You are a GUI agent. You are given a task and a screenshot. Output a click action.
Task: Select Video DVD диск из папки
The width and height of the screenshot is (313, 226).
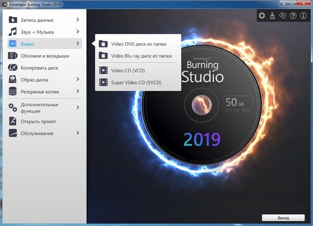[138, 44]
